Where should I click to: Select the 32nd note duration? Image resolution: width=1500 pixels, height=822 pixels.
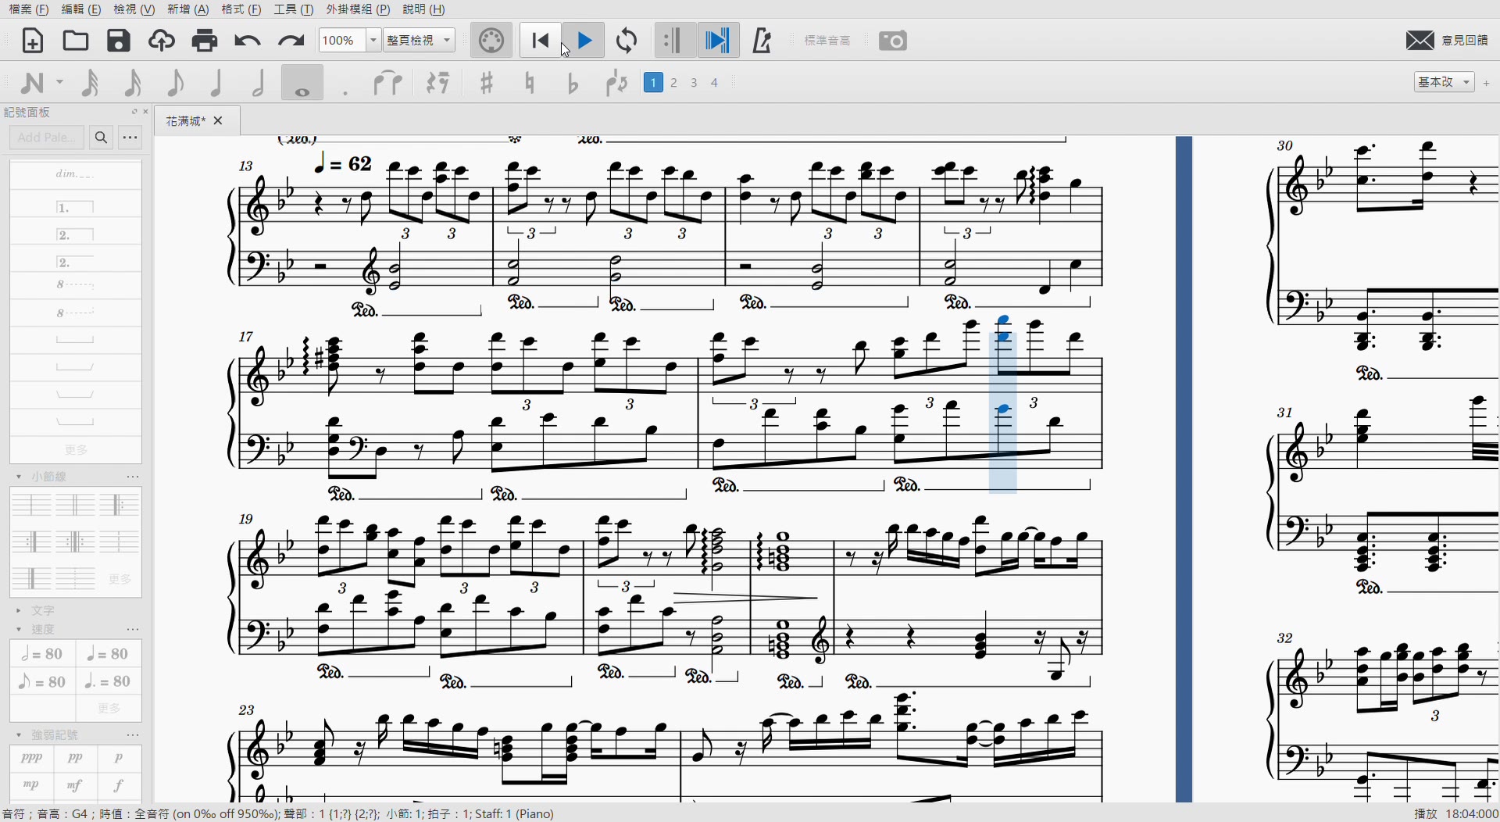pyautogui.click(x=91, y=82)
